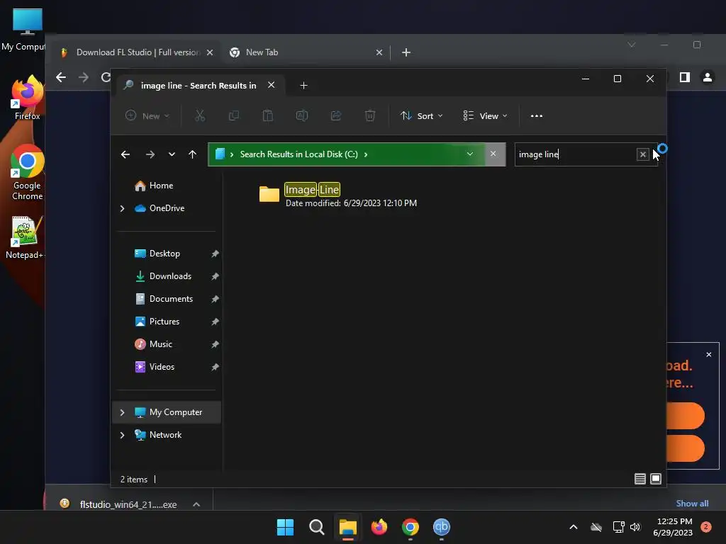
Task: Open Windows Start menu
Action: click(285, 527)
